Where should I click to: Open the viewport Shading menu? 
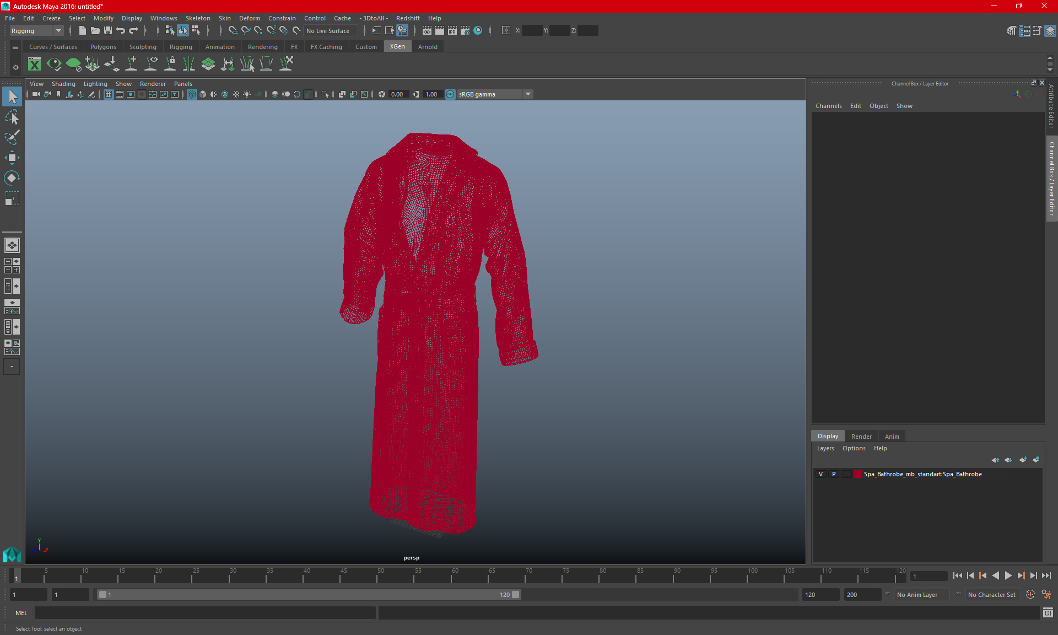point(63,84)
